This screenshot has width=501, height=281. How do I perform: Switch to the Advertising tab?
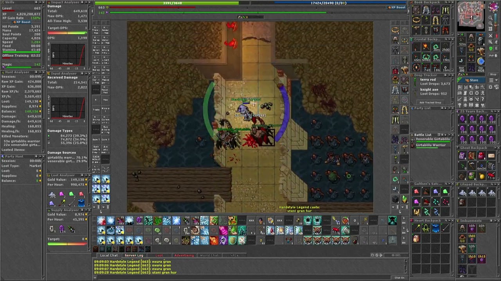184,255
